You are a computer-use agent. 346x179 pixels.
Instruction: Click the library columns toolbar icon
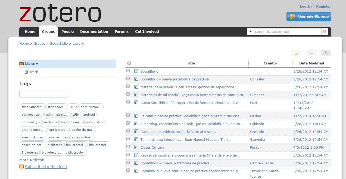pyautogui.click(x=326, y=53)
